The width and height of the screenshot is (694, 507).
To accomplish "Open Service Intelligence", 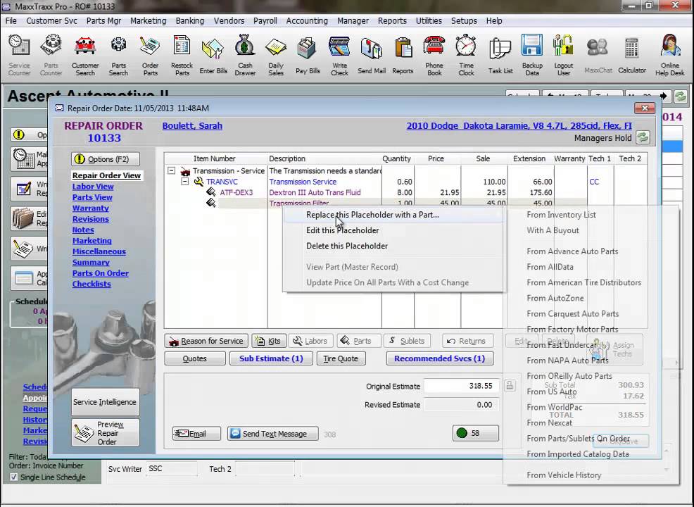I will click(105, 402).
